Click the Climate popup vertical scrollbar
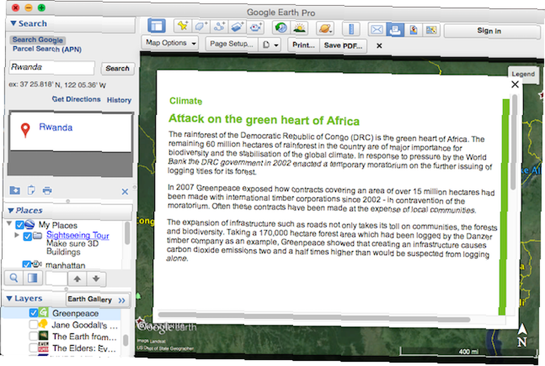 (x=514, y=142)
